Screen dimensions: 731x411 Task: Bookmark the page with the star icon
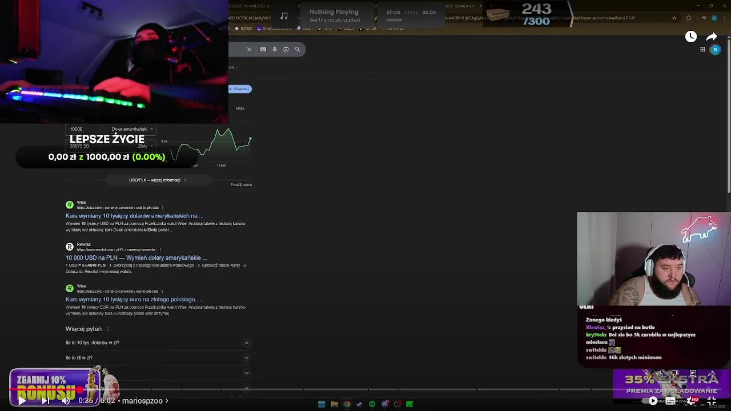tap(674, 18)
